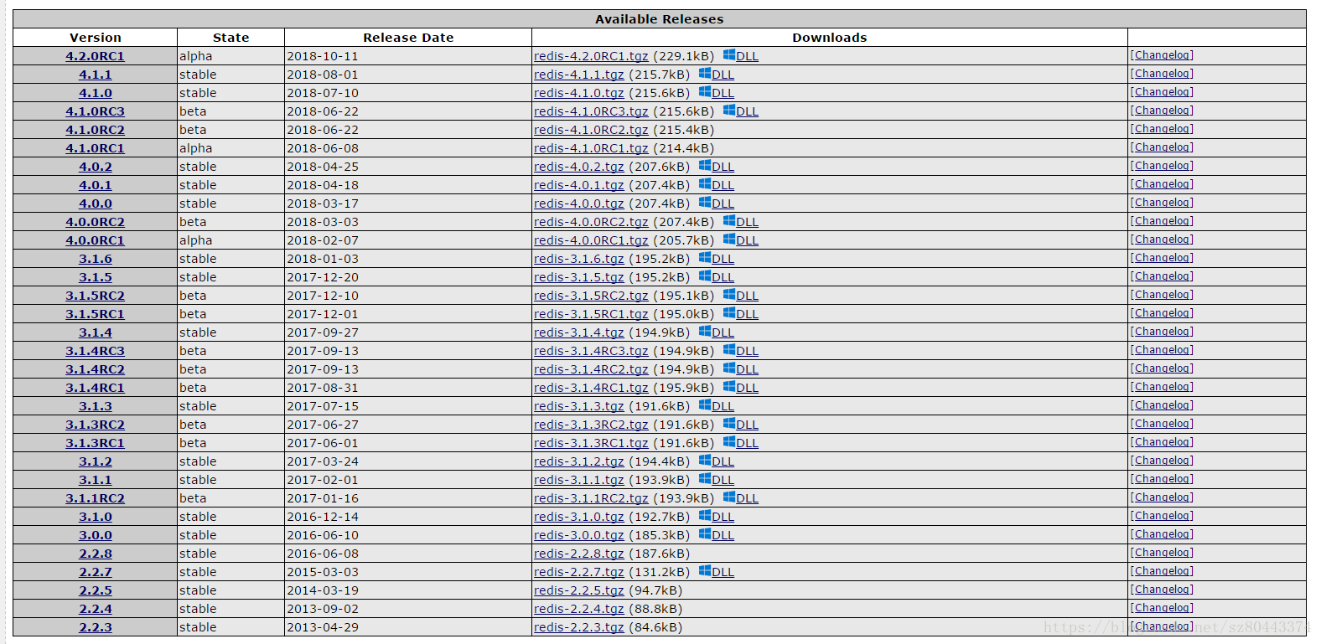1321x644 pixels.
Task: Open version 3.1.4RC1 release page
Action: (x=95, y=388)
